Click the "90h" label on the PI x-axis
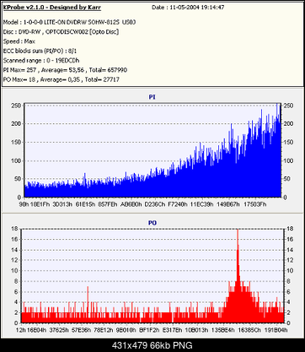The image size is (305, 352). click(x=24, y=204)
